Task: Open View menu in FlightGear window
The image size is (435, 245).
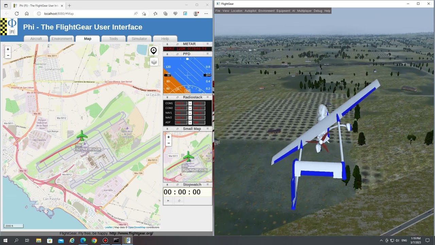Action: point(226,11)
